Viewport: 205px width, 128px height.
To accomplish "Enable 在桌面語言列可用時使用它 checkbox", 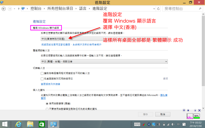I will click(x=42, y=79).
